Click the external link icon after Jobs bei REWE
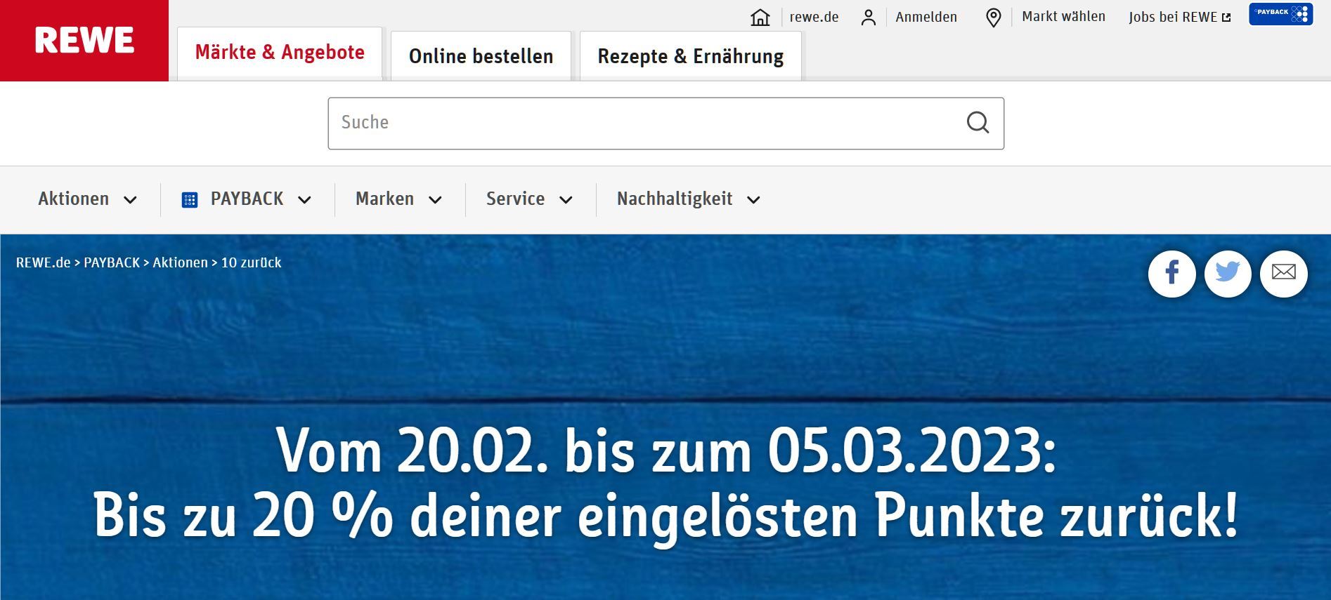 tap(1226, 18)
